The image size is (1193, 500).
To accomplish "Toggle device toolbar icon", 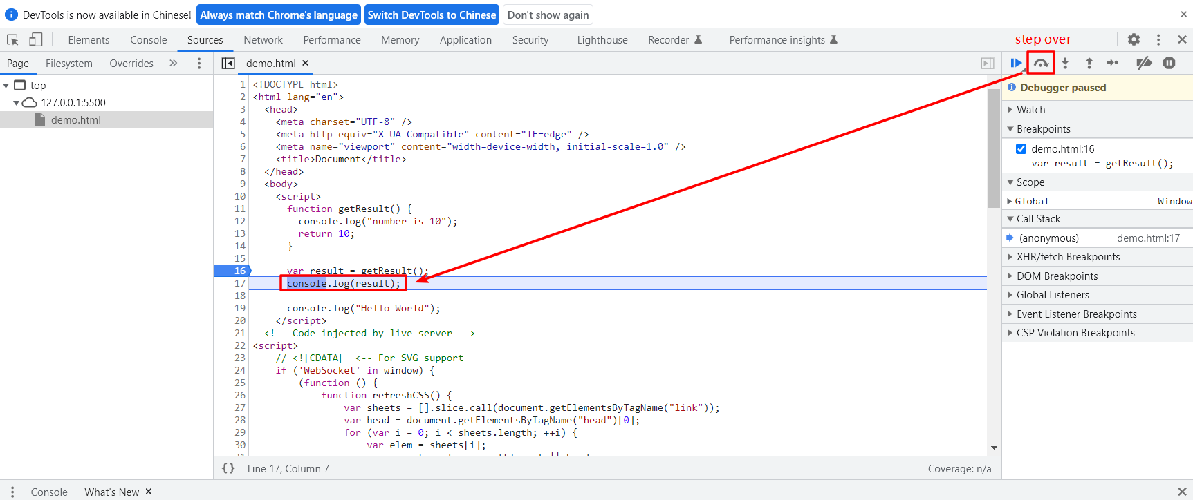I will 35,39.
